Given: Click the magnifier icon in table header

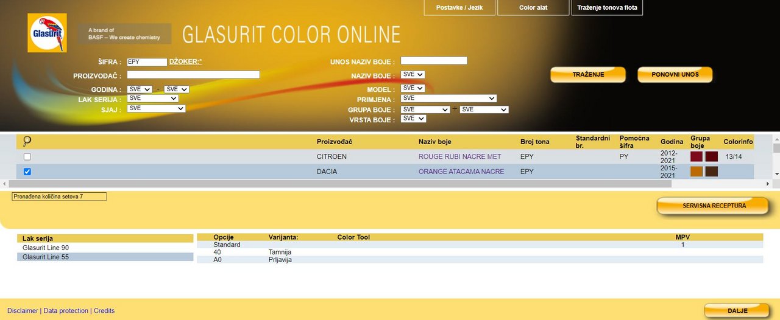Looking at the screenshot, I should click(27, 141).
